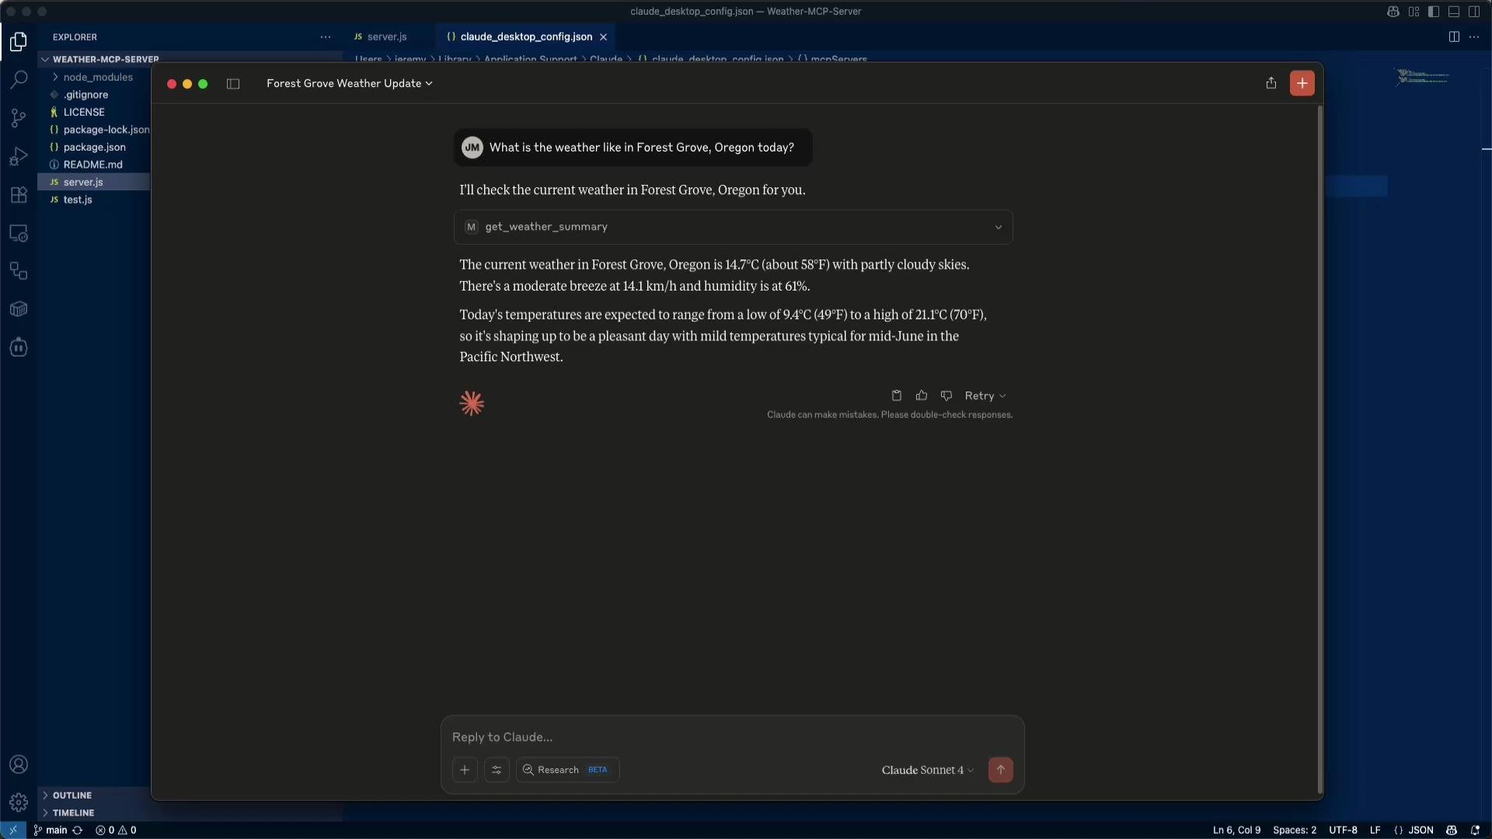Open the Extensions view icon
Image resolution: width=1492 pixels, height=839 pixels.
[19, 195]
